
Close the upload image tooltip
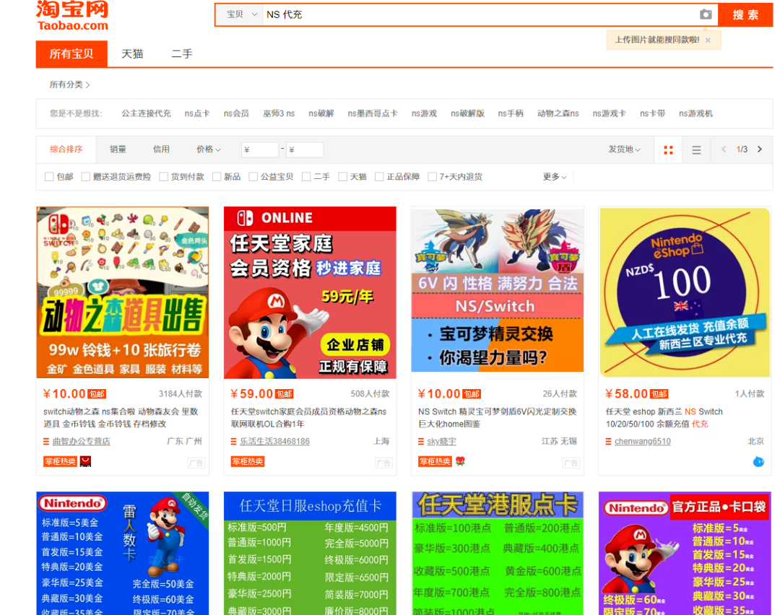tap(708, 40)
